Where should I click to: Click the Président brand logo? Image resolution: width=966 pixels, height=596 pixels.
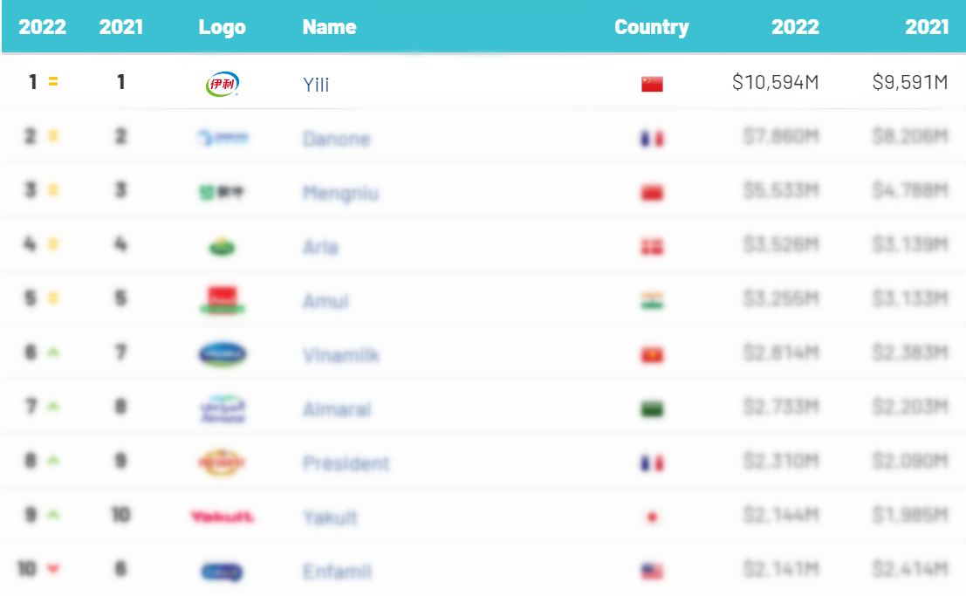point(222,462)
